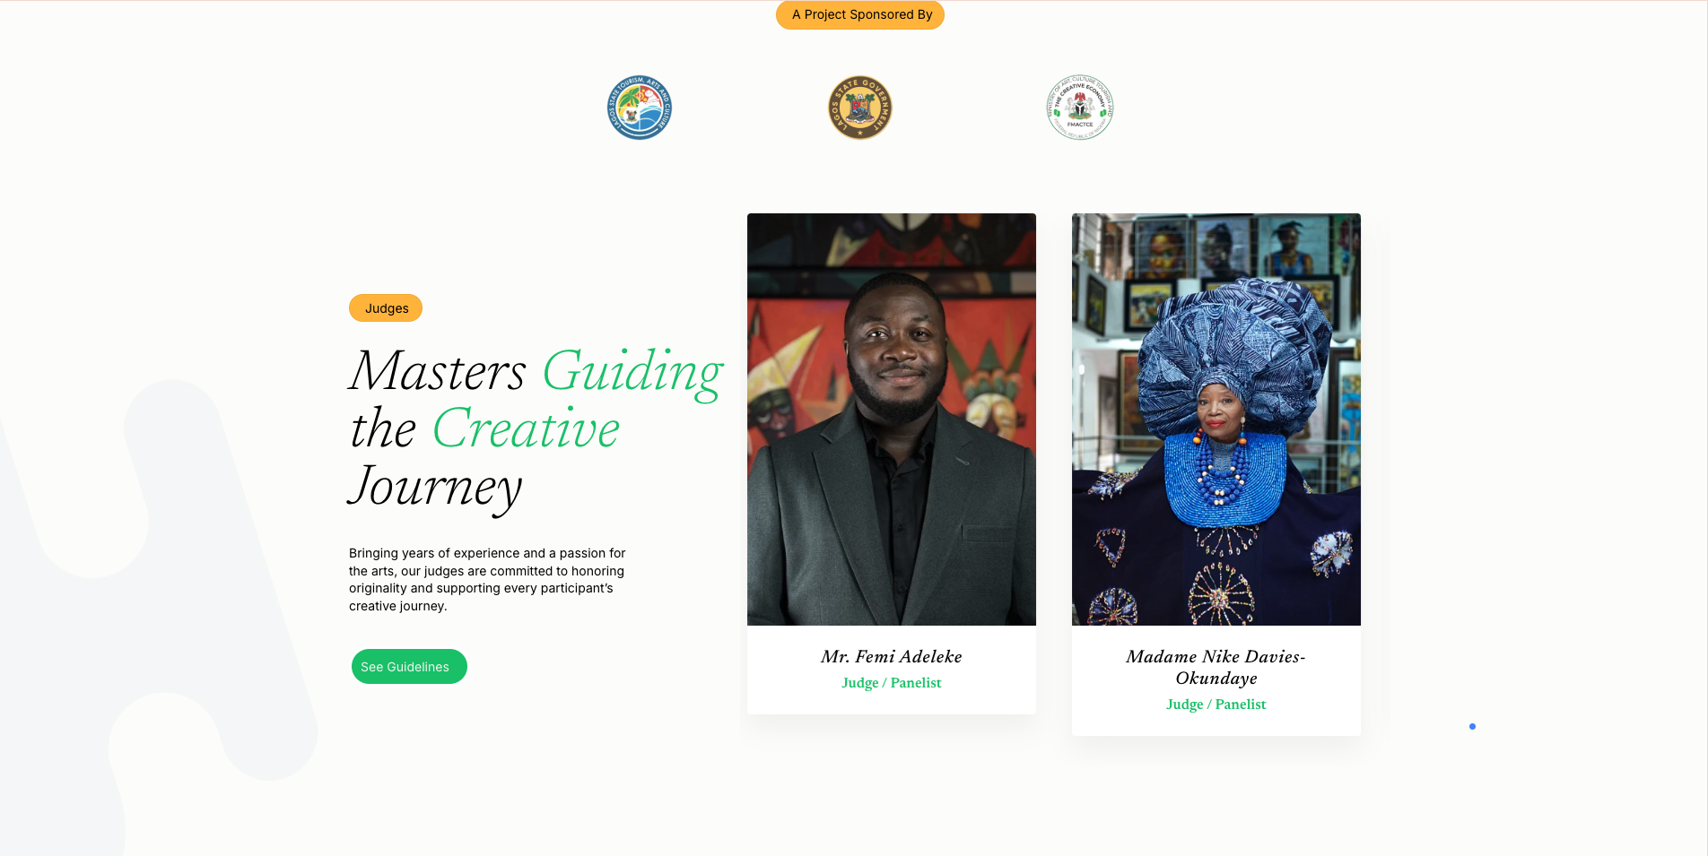This screenshot has height=856, width=1708.
Task: Click the green word Guiding in heading
Action: tap(632, 373)
